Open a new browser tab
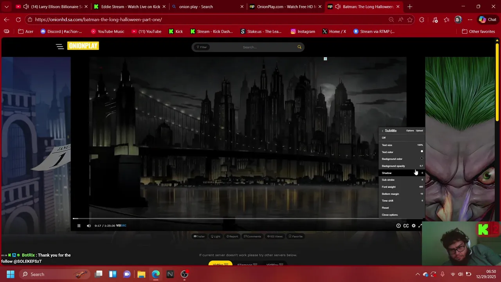501x282 pixels. pyautogui.click(x=410, y=7)
